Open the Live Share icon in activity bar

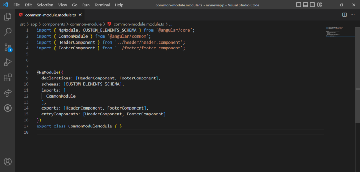[x=8, y=93]
